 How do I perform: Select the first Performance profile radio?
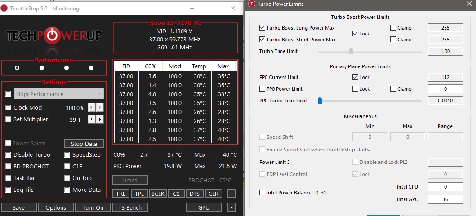click(17, 68)
